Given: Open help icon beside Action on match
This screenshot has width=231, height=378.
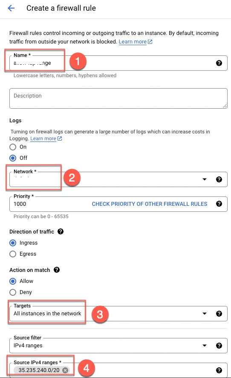Looking at the screenshot, I should coord(57,270).
